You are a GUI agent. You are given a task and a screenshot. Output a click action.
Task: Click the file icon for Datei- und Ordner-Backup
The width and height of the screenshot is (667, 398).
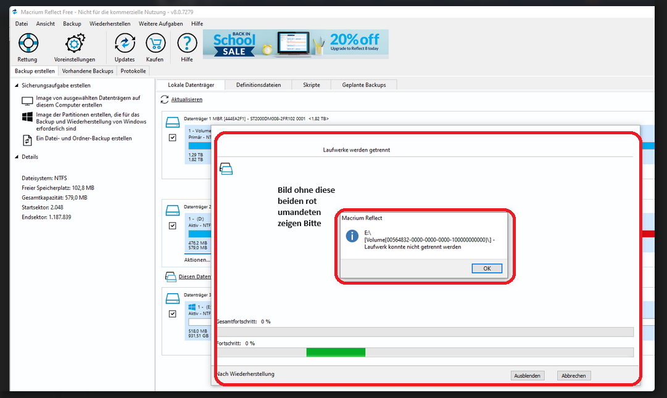pyautogui.click(x=27, y=140)
